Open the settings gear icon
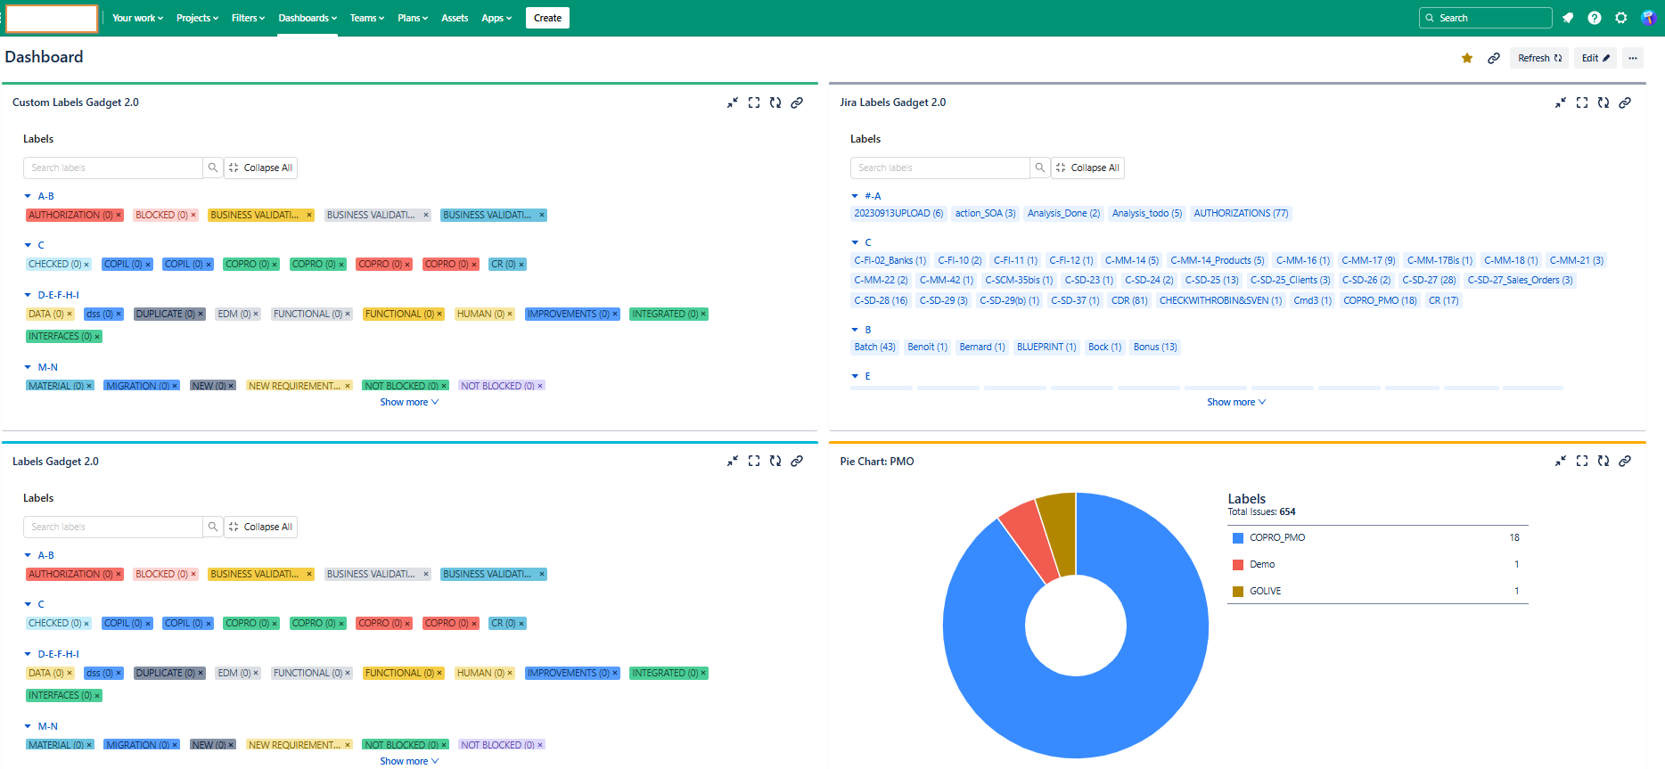This screenshot has height=769, width=1665. [x=1621, y=18]
